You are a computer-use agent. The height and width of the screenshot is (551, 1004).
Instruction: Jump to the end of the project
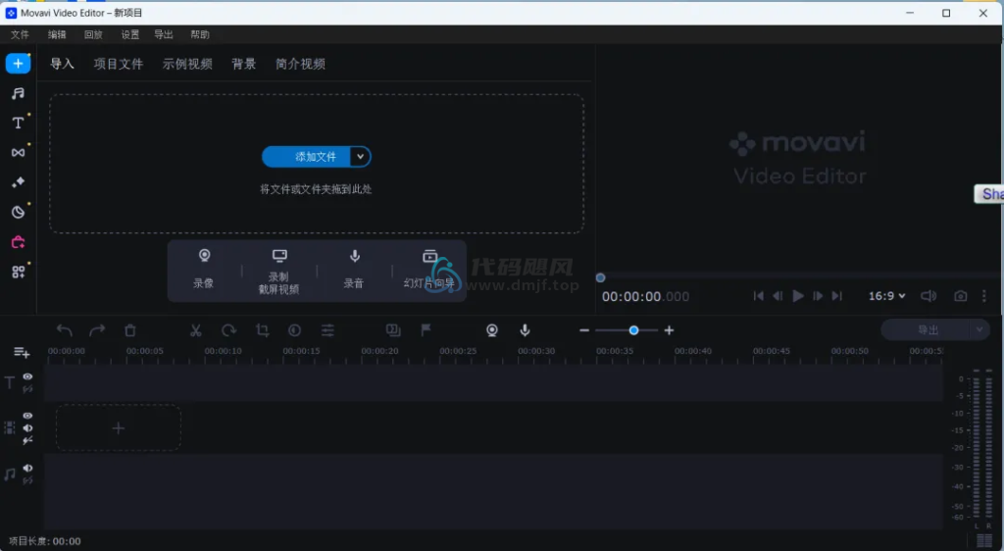(837, 296)
